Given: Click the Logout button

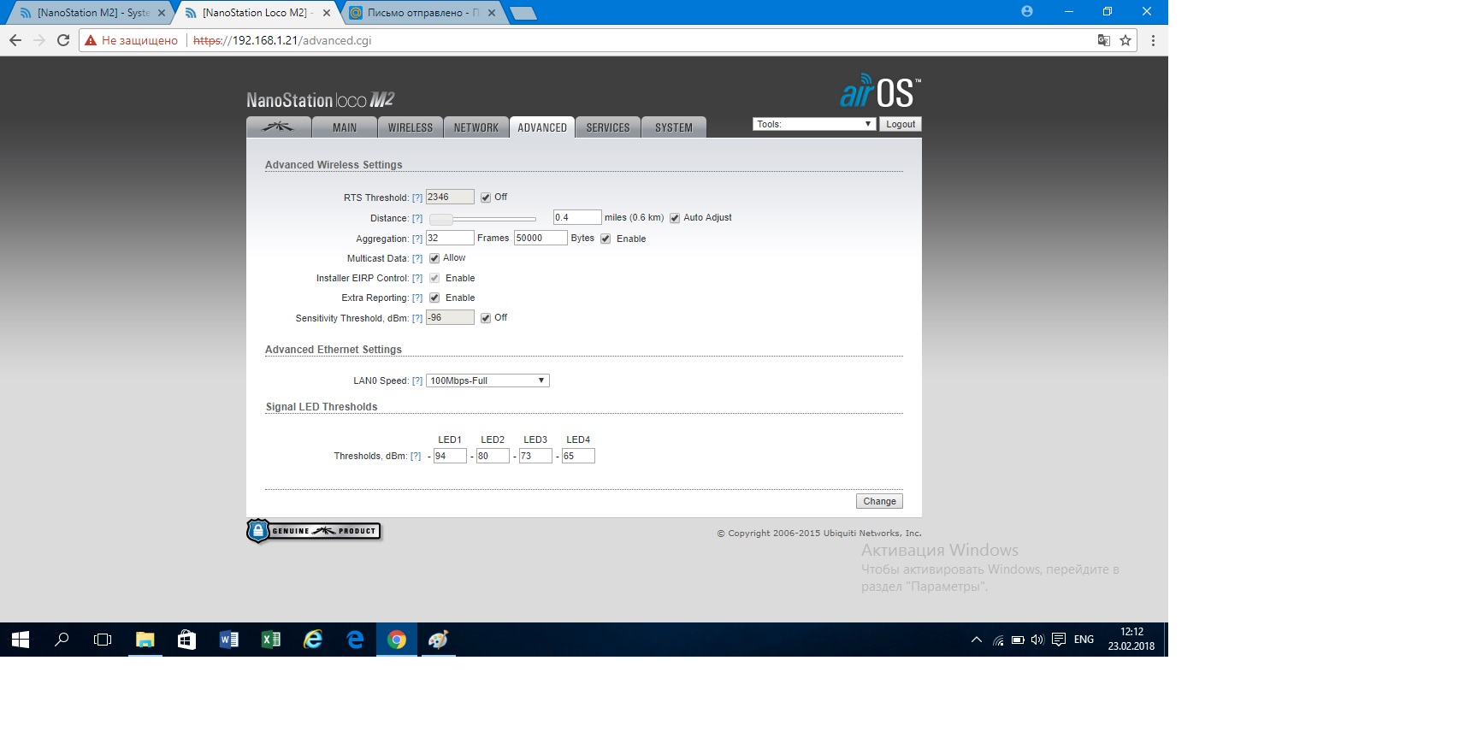Looking at the screenshot, I should pyautogui.click(x=901, y=124).
